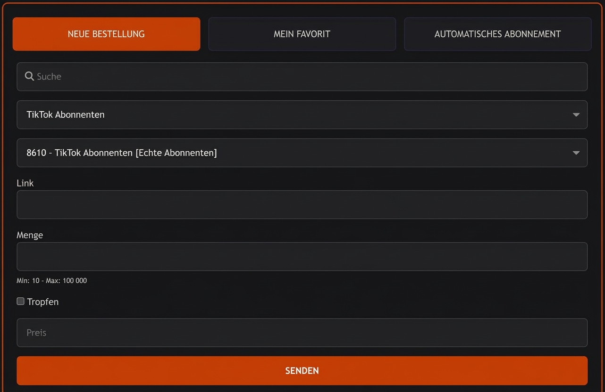Go to the Automatisches Abonnement tab

click(497, 34)
